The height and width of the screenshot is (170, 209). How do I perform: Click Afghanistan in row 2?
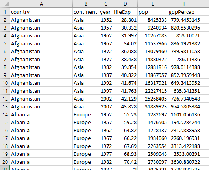41,20
